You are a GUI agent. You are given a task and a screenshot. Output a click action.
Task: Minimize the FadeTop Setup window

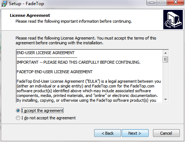(x=152, y=3)
